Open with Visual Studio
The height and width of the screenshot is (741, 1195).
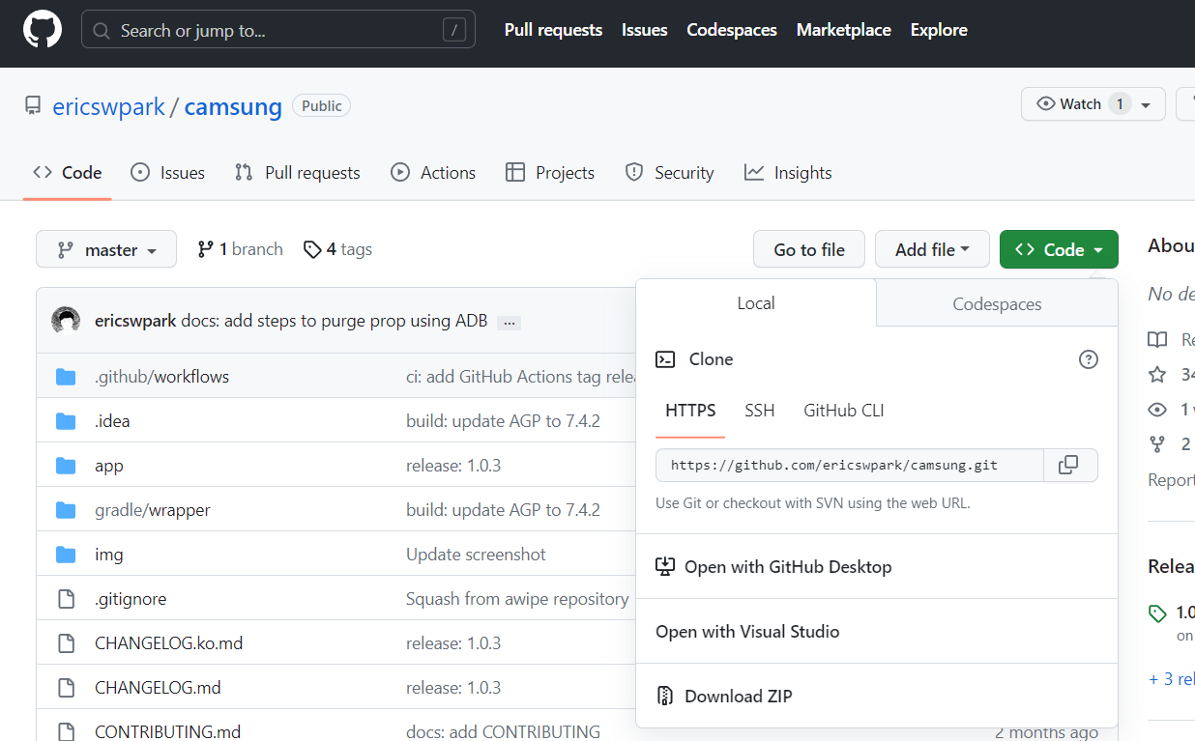click(747, 632)
